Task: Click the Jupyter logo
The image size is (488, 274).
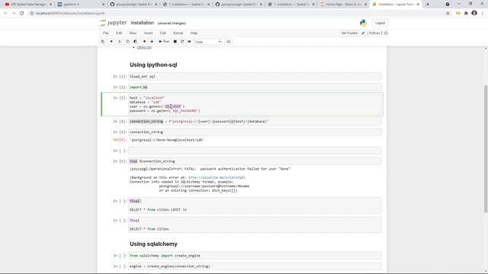Action: tap(114, 23)
